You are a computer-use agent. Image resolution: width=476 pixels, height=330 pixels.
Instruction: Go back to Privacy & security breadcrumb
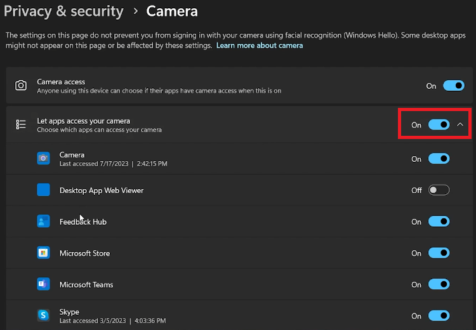(x=63, y=11)
